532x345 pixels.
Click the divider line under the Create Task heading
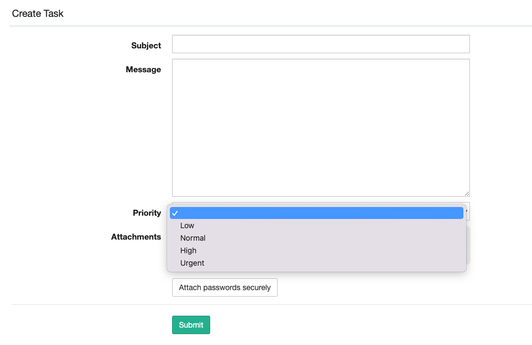(x=271, y=26)
